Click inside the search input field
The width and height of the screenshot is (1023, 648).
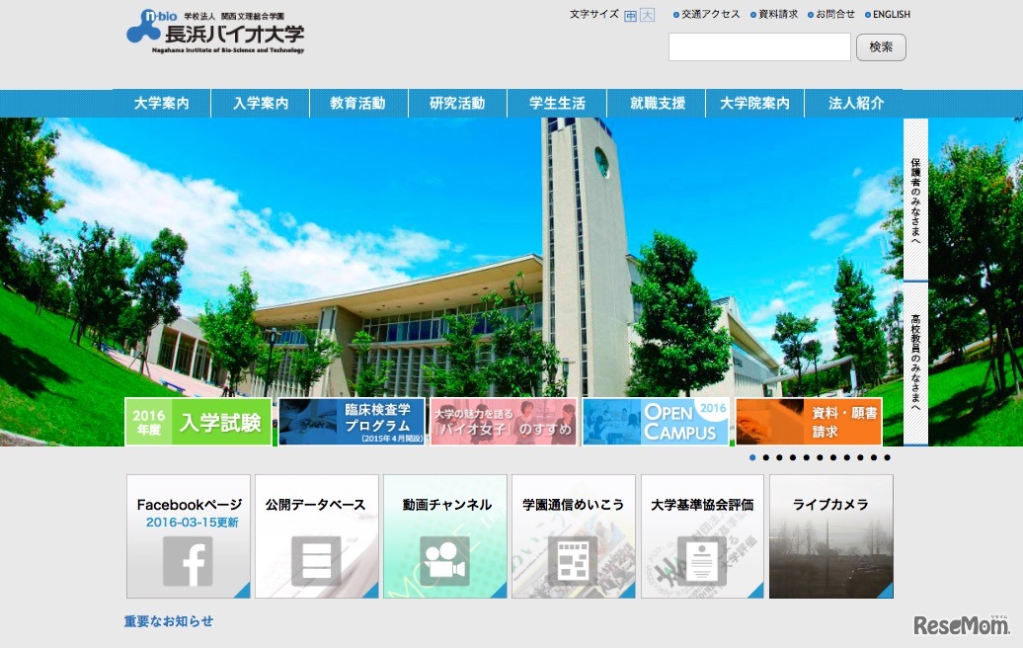click(x=759, y=46)
